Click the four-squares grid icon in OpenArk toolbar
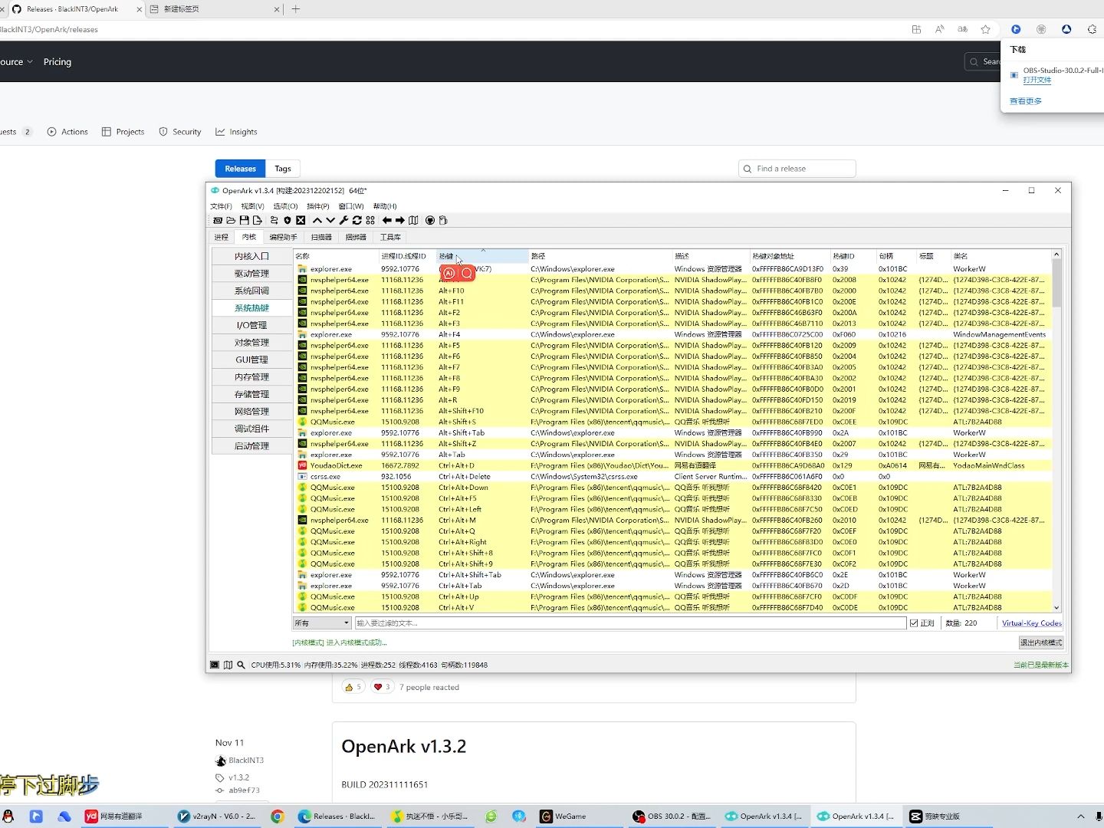Image resolution: width=1104 pixels, height=828 pixels. 370,220
